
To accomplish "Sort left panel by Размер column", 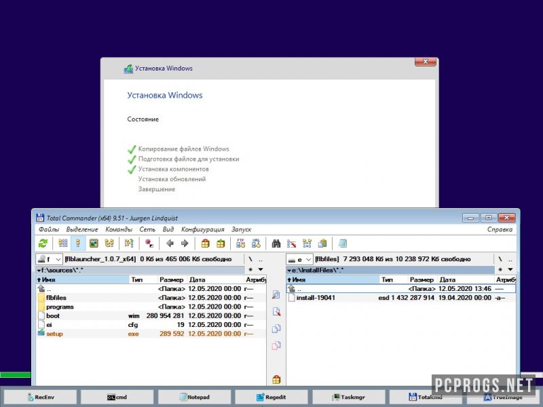I will tap(172, 279).
